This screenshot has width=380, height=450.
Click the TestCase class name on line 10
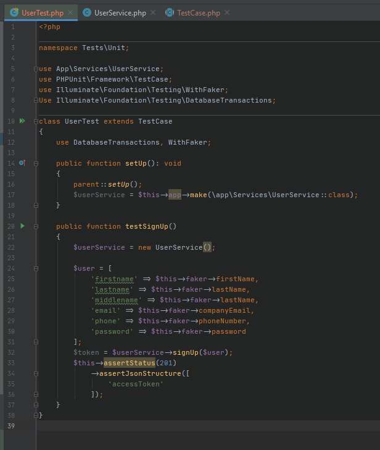pyautogui.click(x=155, y=121)
